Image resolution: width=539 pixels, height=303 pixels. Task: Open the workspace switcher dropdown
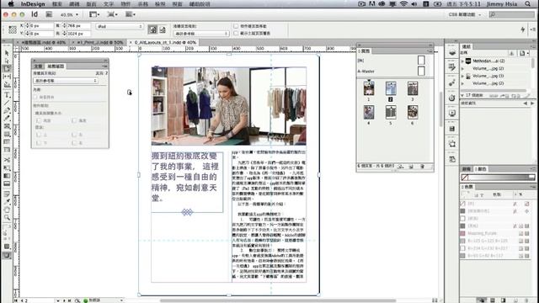pos(465,15)
